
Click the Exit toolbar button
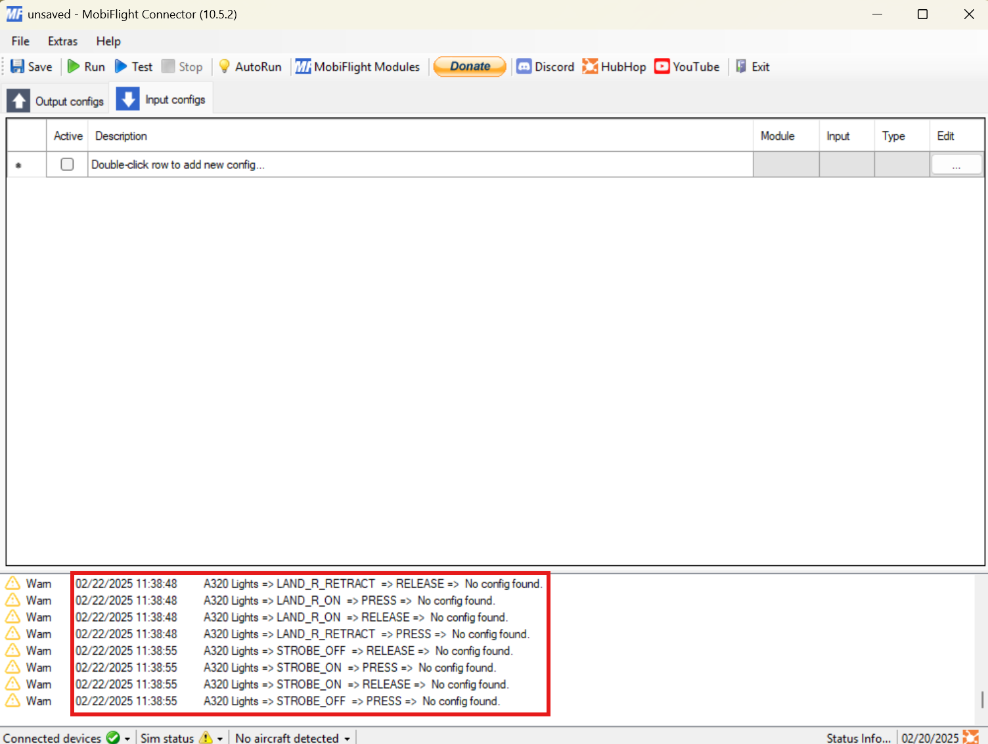click(x=752, y=66)
